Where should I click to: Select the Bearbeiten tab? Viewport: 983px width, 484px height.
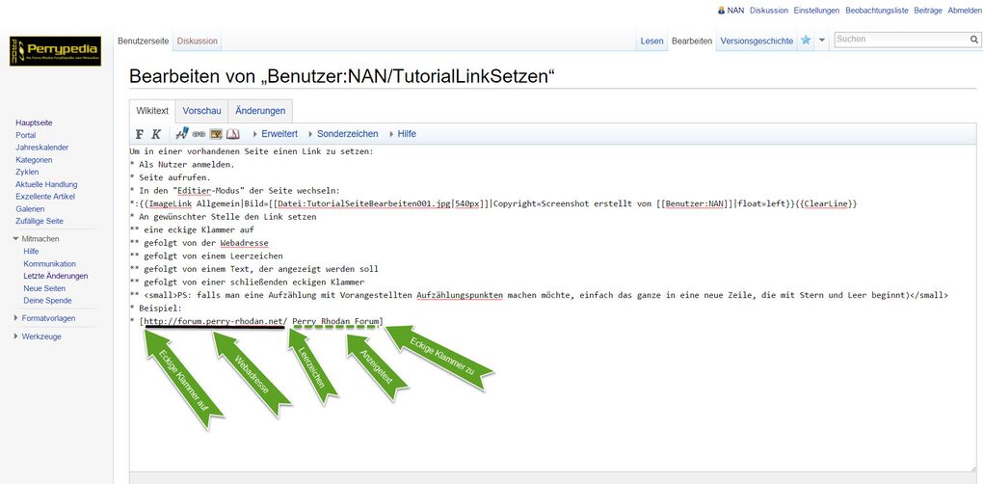click(x=692, y=40)
